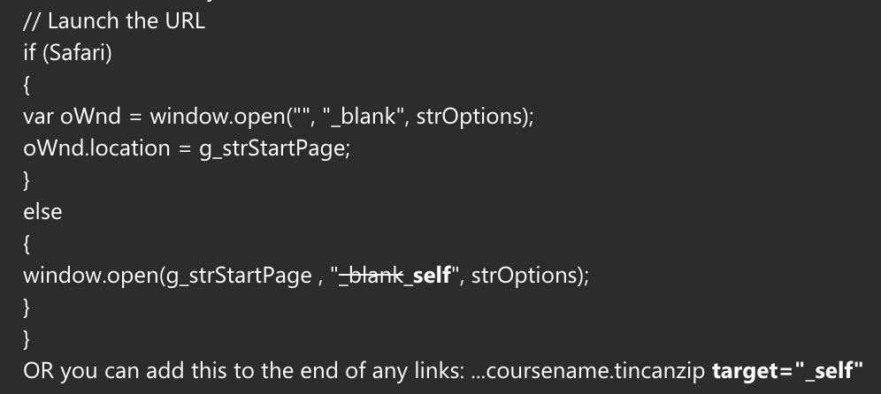Click the bold target="_self" text
881x394 pixels.
click(787, 371)
